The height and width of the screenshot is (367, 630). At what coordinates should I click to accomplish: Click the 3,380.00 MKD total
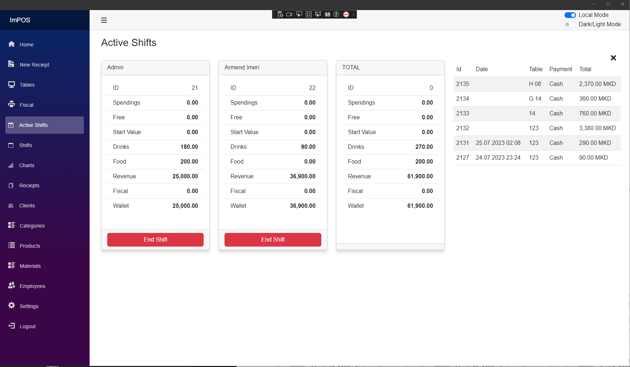597,128
